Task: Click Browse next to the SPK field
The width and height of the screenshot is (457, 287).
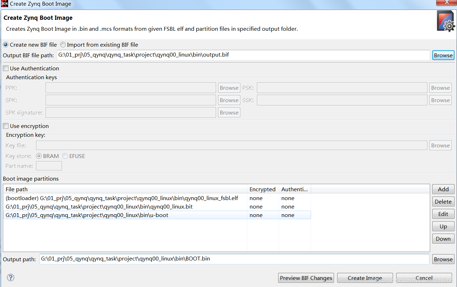Action: 229,100
